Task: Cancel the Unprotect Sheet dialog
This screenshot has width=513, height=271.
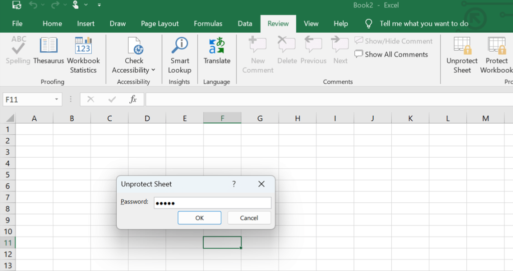Action: [x=249, y=218]
